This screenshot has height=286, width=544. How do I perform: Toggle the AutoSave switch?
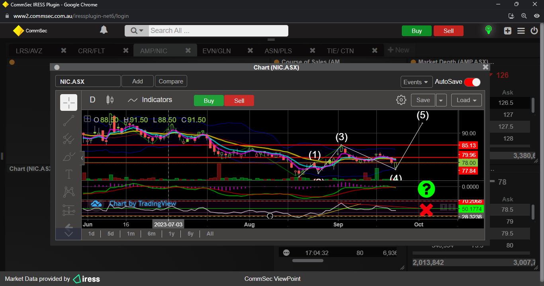(472, 82)
